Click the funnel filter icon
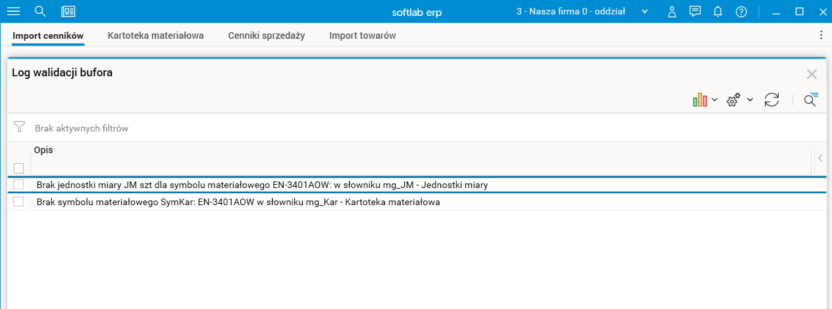 click(19, 128)
